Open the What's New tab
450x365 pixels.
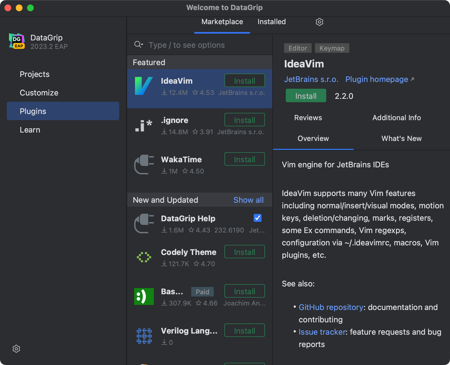click(x=401, y=138)
